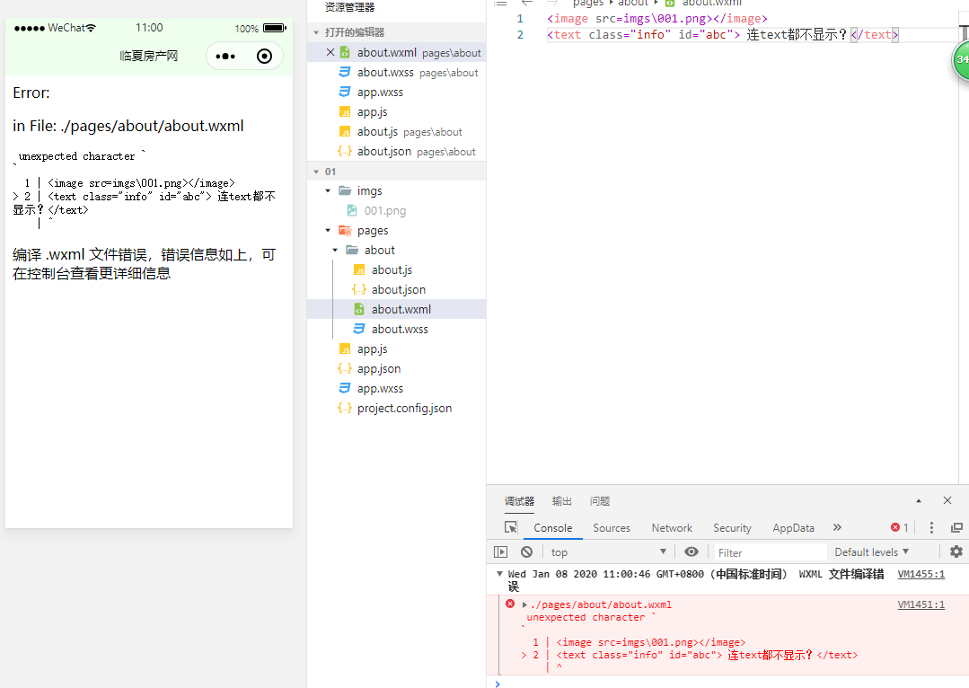
Task: Open about.wxss in the open editors list
Action: coord(396,73)
